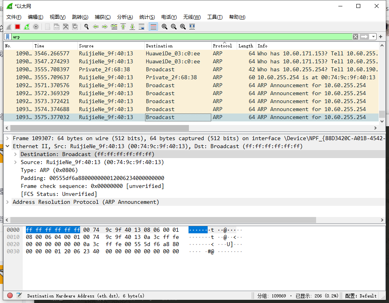Sort packets by Info column header
The width and height of the screenshot is (389, 303).
click(317, 46)
